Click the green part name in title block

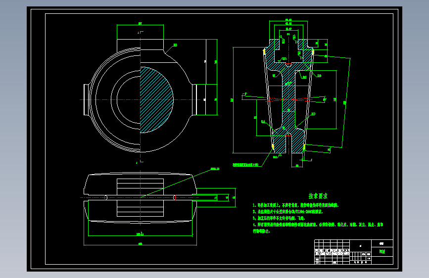click(x=382, y=251)
